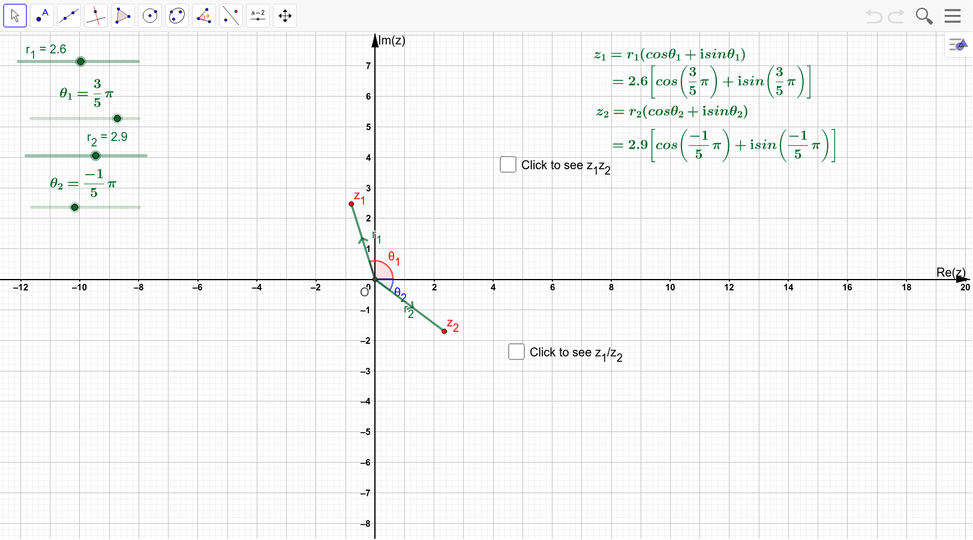The image size is (973, 540).
Task: Open the hamburger main menu
Action: 953,16
